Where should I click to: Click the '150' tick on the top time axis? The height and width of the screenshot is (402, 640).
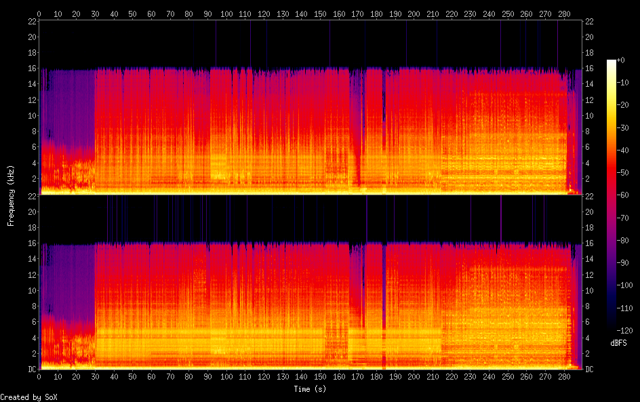tap(320, 14)
